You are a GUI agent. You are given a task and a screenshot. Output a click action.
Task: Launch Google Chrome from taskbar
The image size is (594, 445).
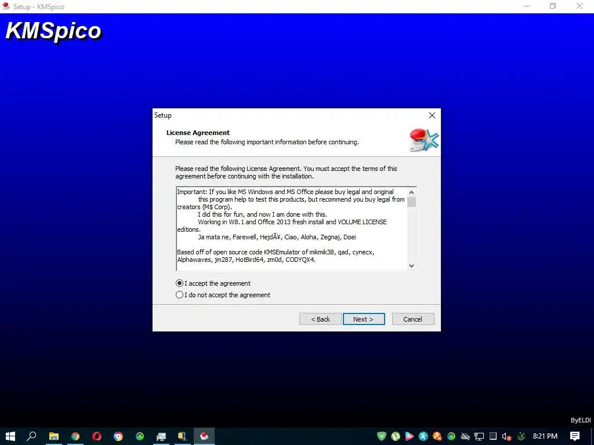click(x=75, y=436)
